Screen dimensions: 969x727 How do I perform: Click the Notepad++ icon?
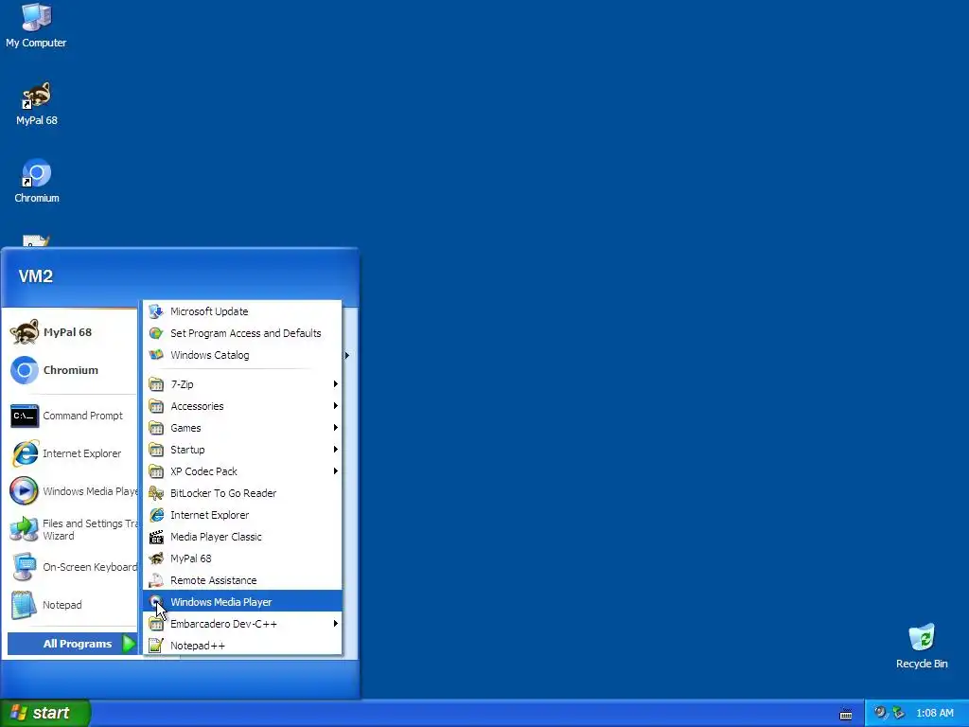pyautogui.click(x=156, y=646)
